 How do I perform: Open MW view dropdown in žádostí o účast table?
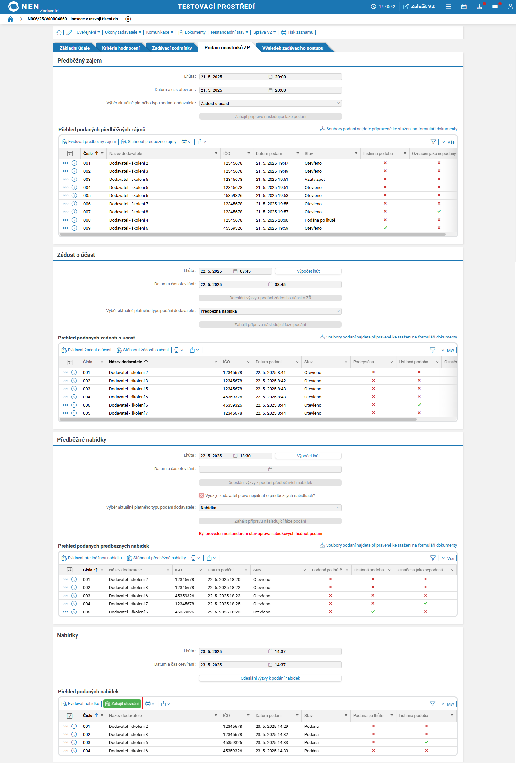(x=448, y=350)
